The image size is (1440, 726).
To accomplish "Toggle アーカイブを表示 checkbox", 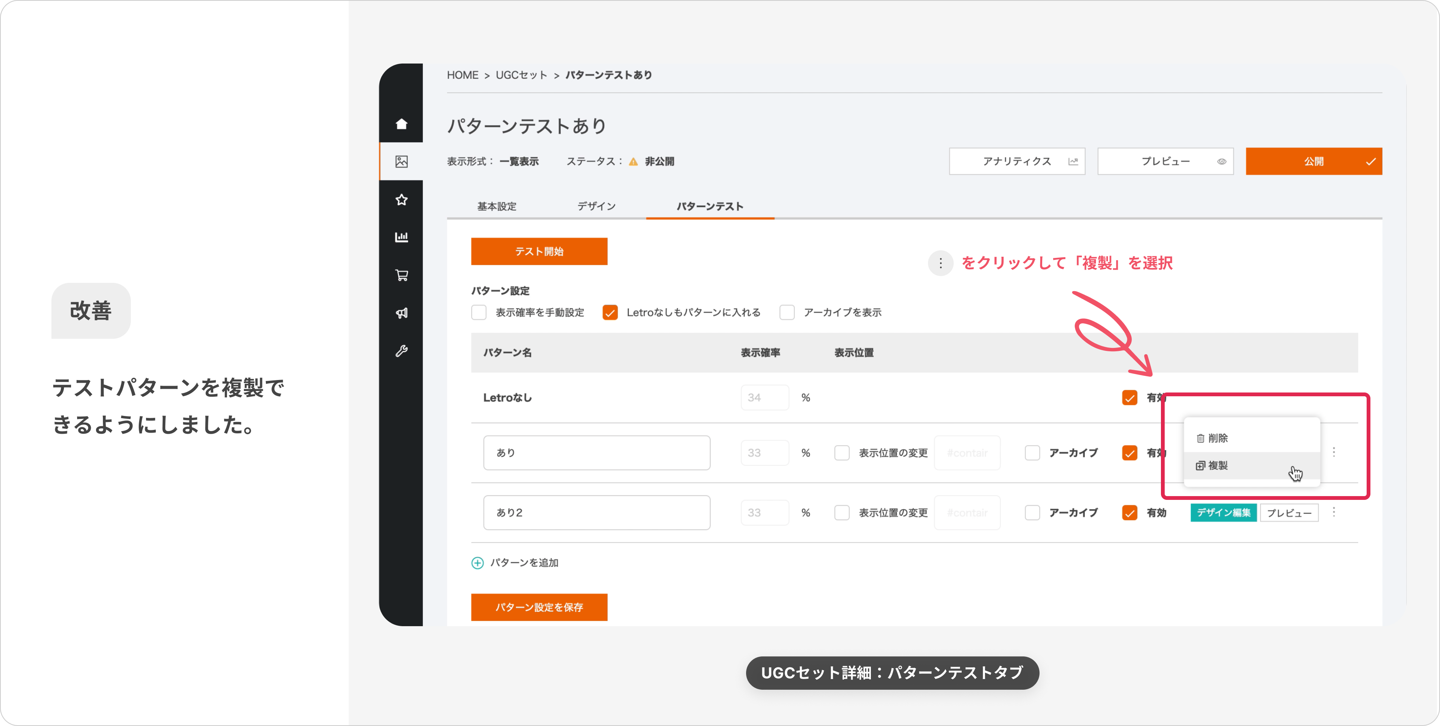I will tap(787, 312).
